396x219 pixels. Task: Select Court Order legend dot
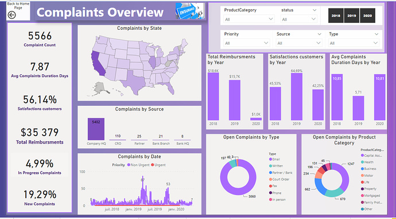point(270,179)
